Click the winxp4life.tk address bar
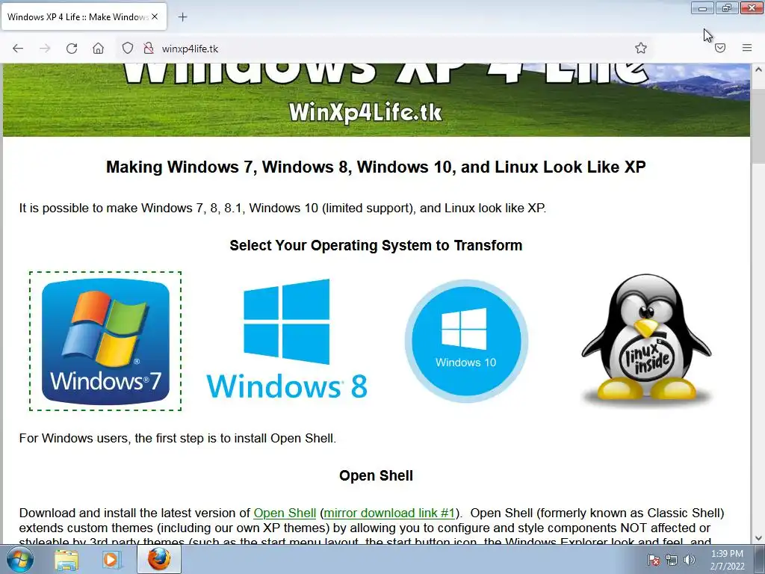 pos(385,49)
